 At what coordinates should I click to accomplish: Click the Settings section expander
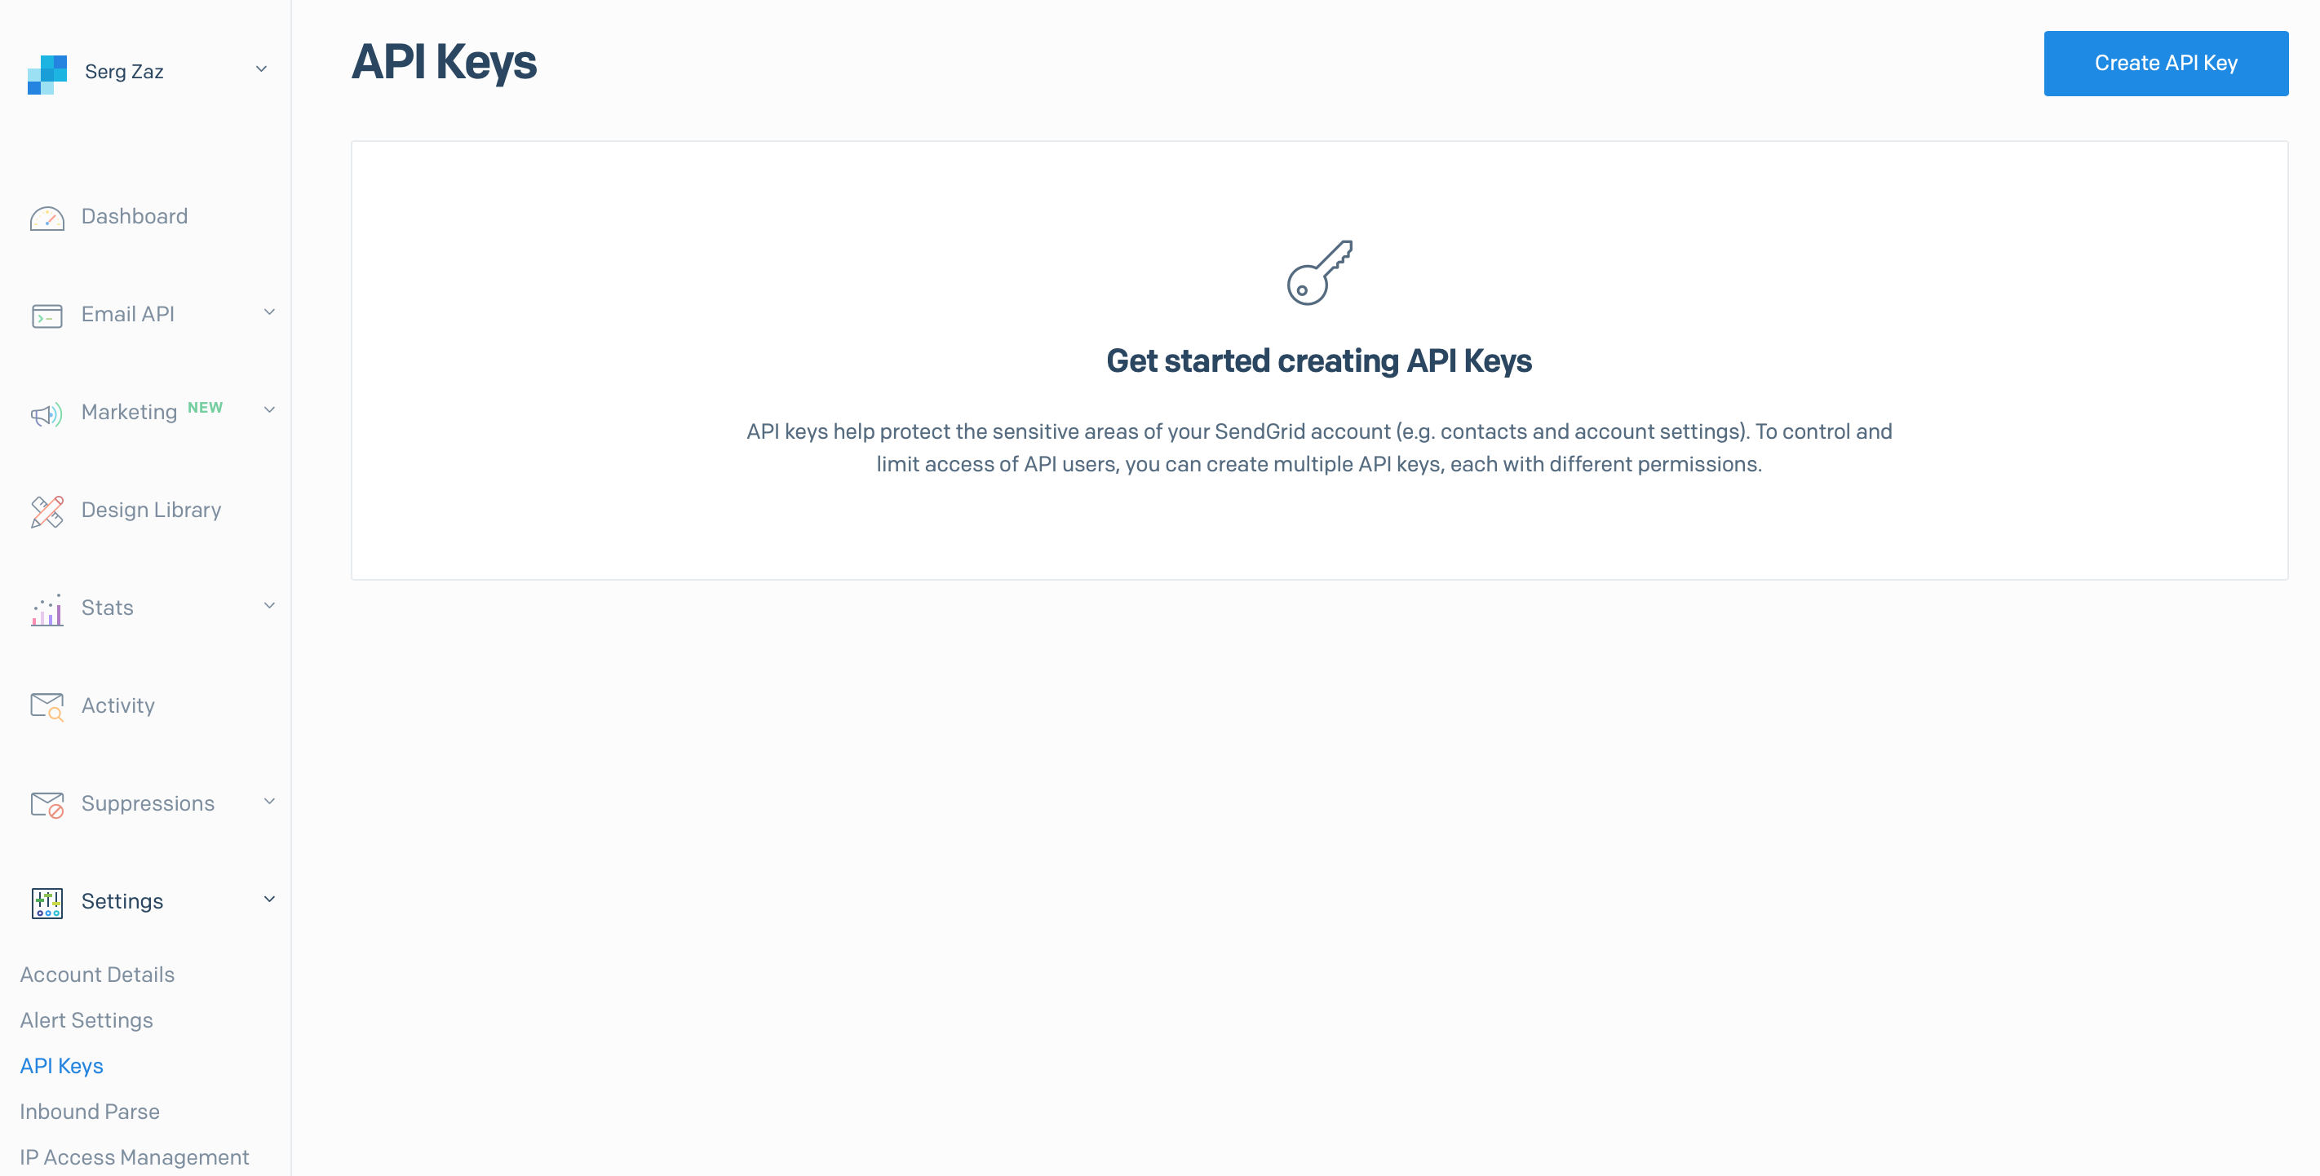point(270,900)
